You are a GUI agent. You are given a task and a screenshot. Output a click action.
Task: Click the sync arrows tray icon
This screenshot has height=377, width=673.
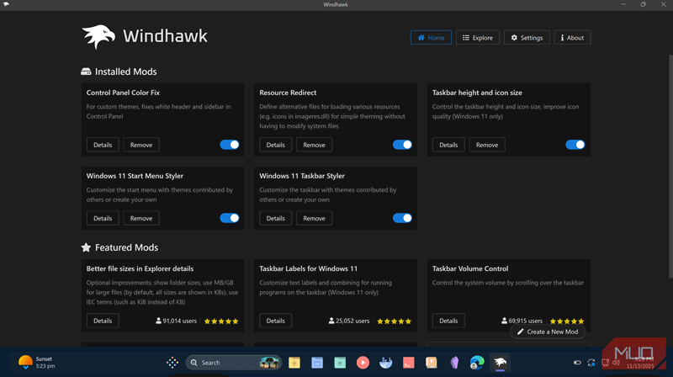tap(591, 363)
